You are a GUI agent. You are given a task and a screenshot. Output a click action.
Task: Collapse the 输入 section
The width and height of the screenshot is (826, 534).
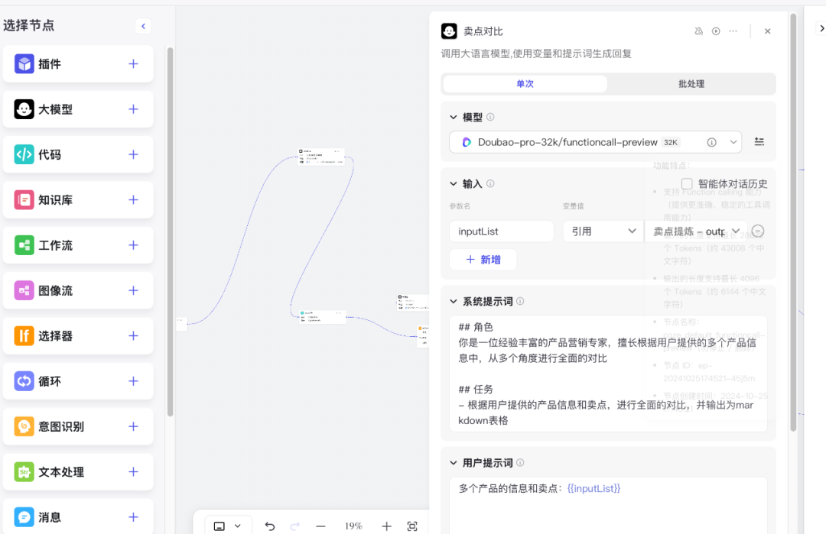point(453,183)
